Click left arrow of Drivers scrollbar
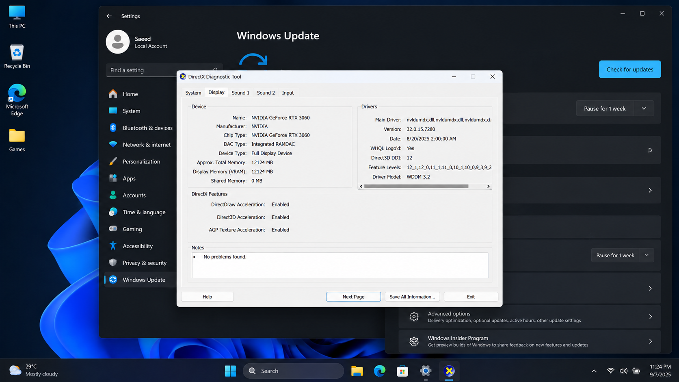The image size is (679, 382). click(x=361, y=187)
